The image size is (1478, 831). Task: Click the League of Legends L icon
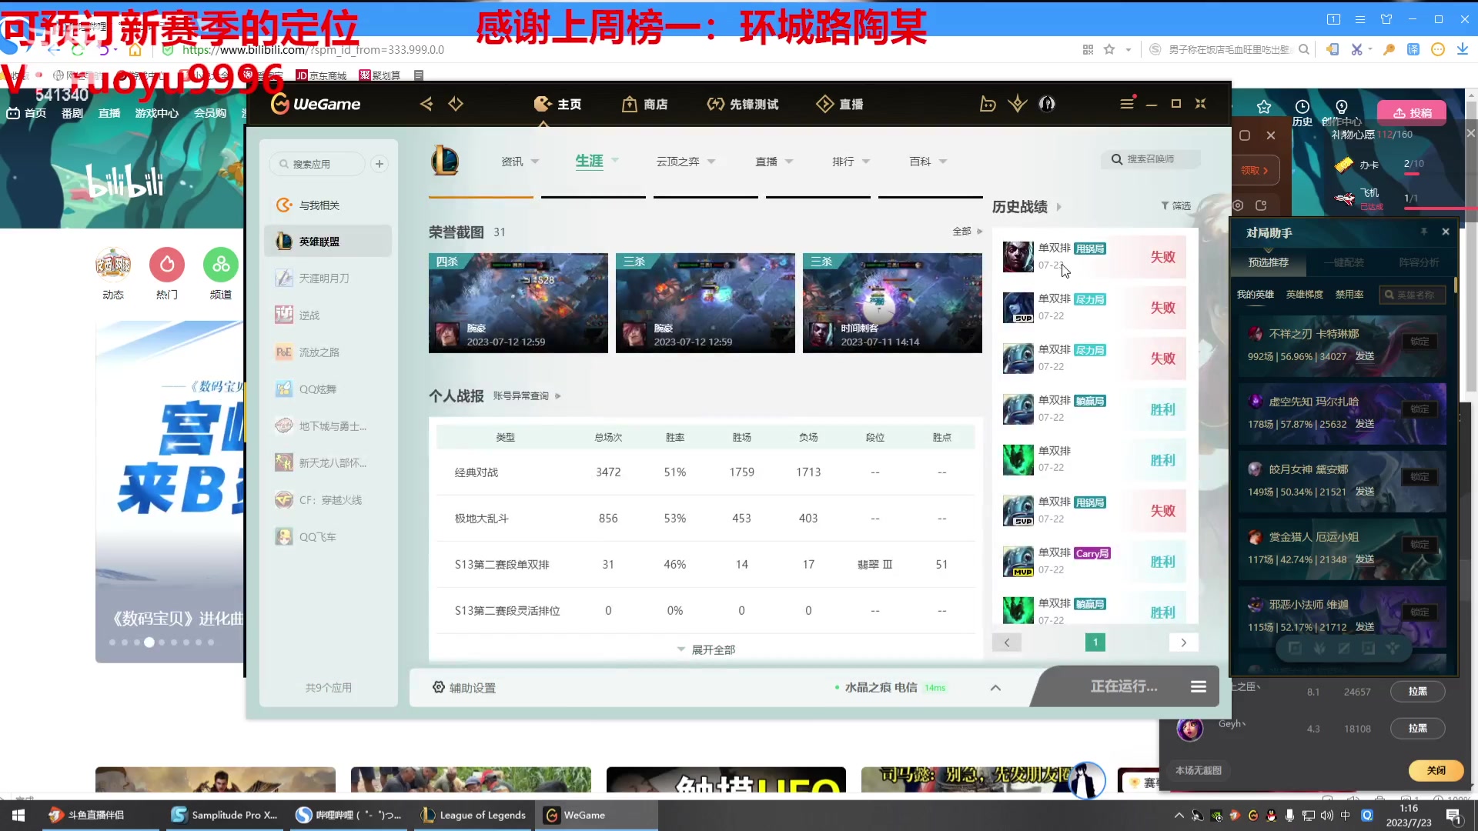click(x=445, y=161)
